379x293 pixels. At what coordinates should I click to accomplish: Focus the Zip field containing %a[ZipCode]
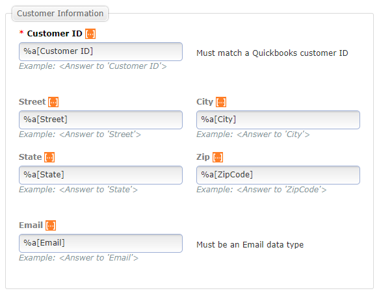tap(278, 175)
